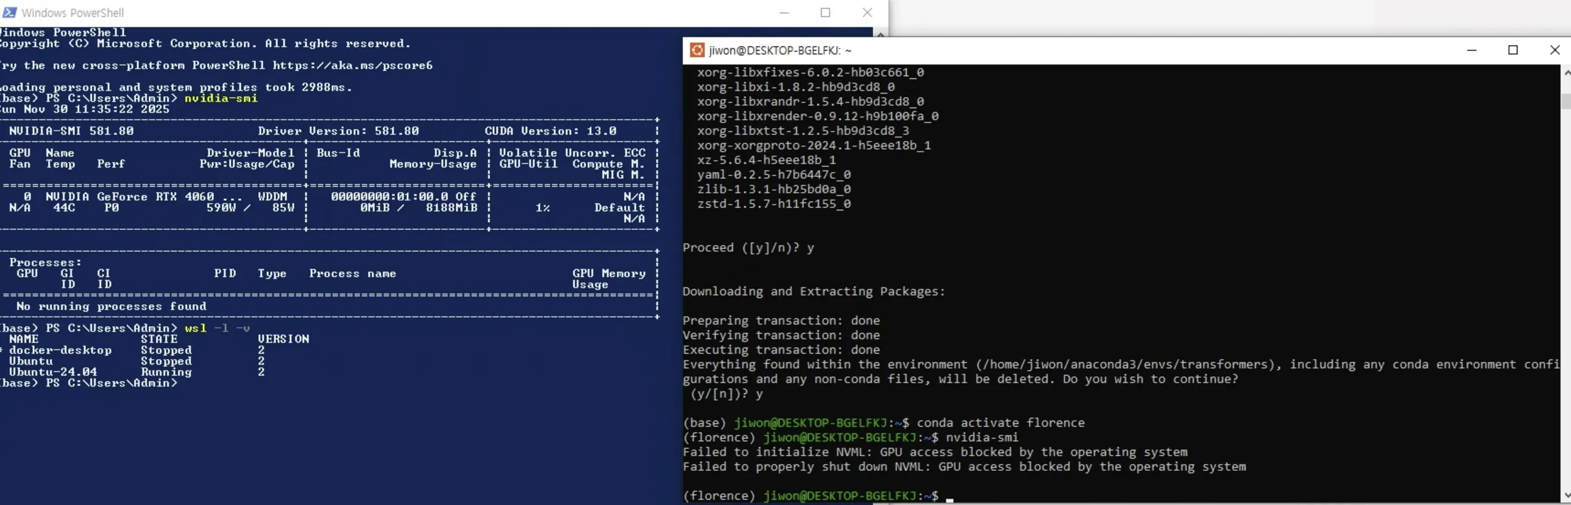Click 'xorg-xorgproto-2024.1-h5eee18b_1' package line
The image size is (1571, 505).
814,145
